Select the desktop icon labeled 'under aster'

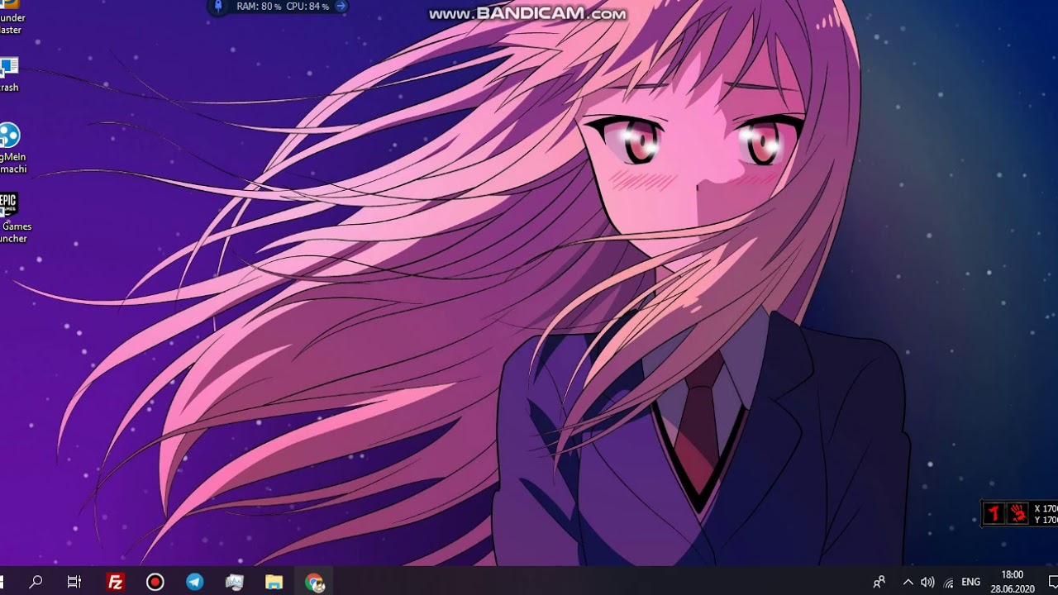click(12, 17)
